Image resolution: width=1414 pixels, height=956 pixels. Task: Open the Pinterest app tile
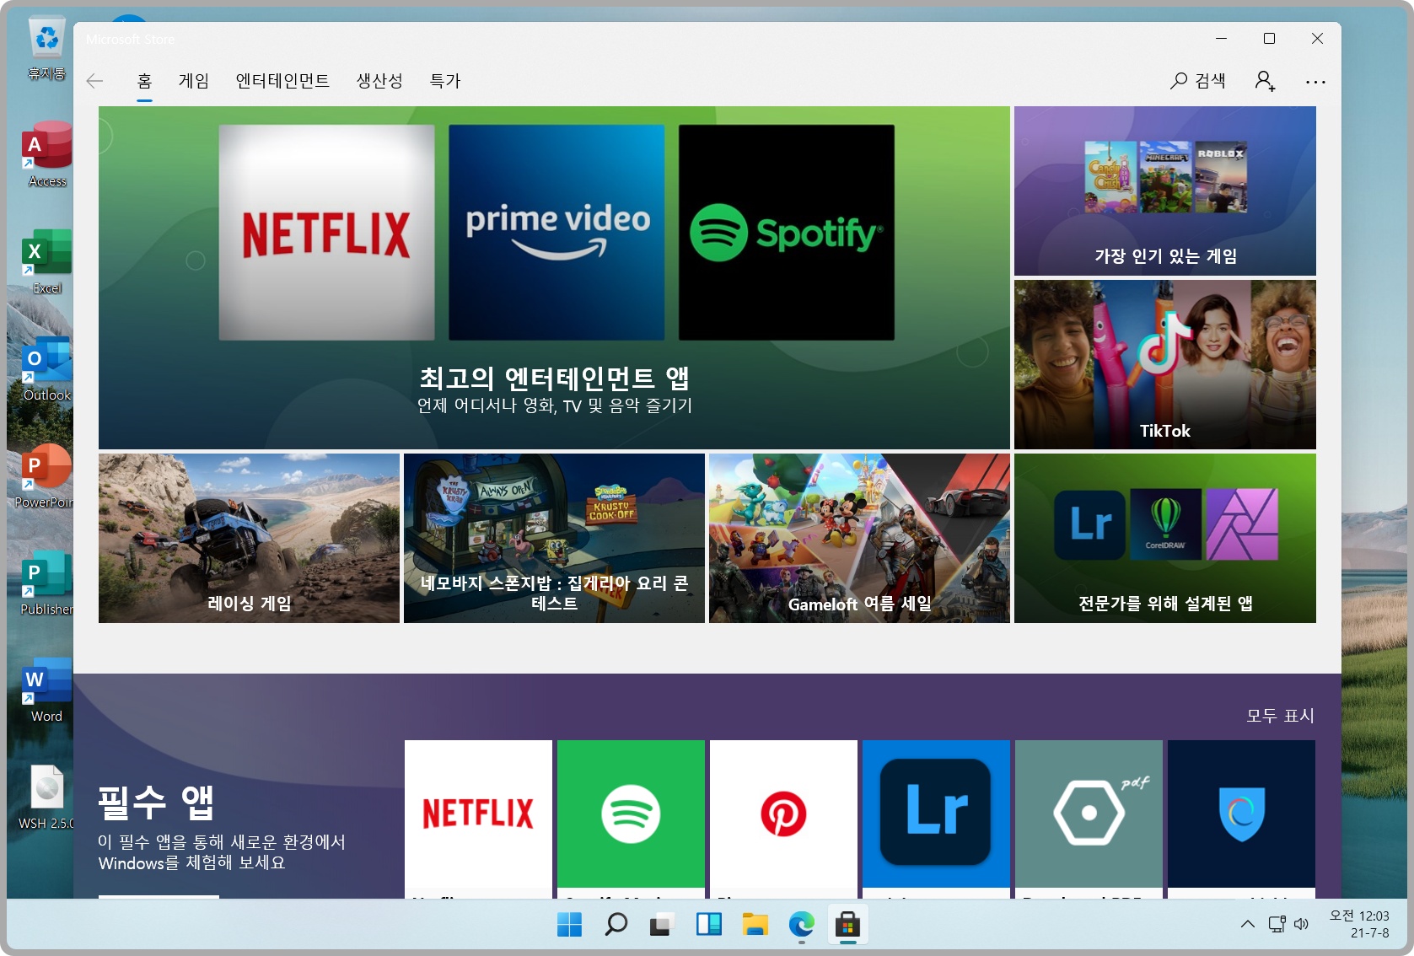783,814
